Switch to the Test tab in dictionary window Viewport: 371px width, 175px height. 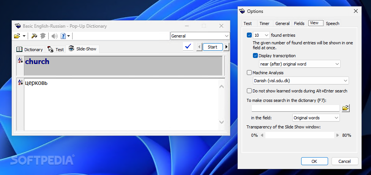pos(55,49)
